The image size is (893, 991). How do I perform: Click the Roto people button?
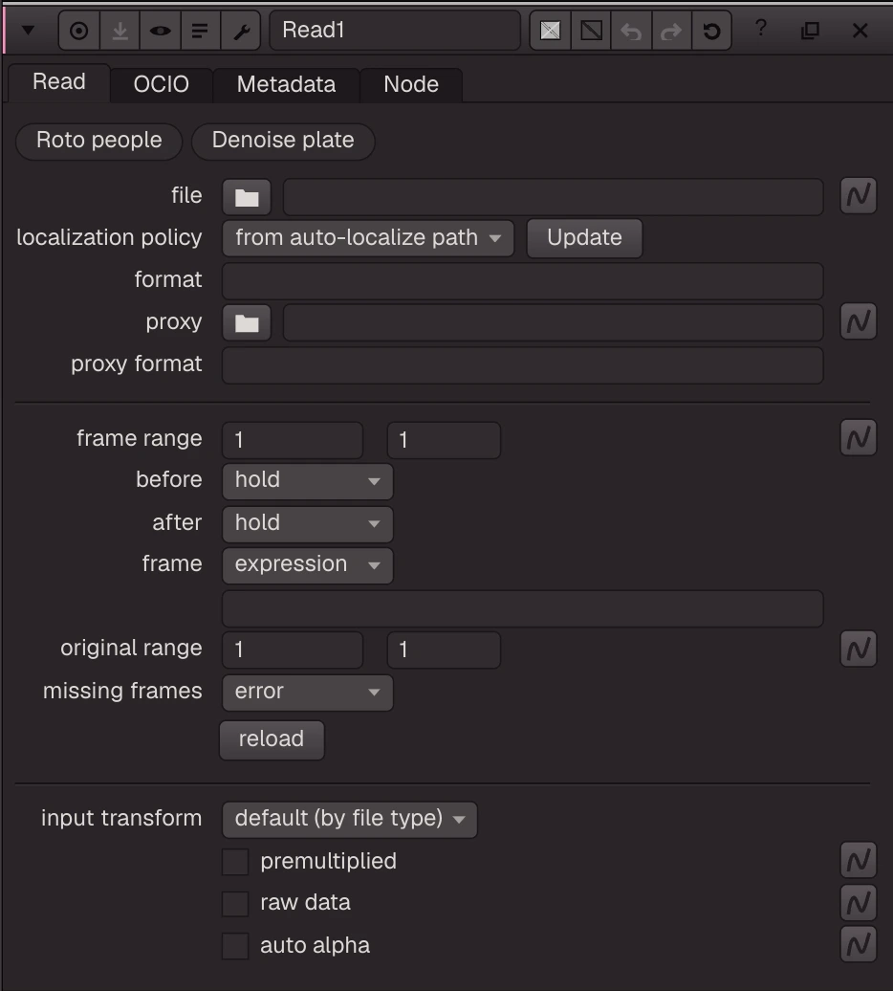coord(99,141)
